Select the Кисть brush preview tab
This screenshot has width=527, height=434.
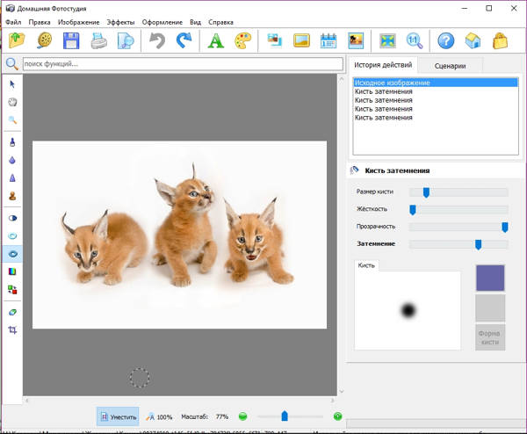[366, 265]
